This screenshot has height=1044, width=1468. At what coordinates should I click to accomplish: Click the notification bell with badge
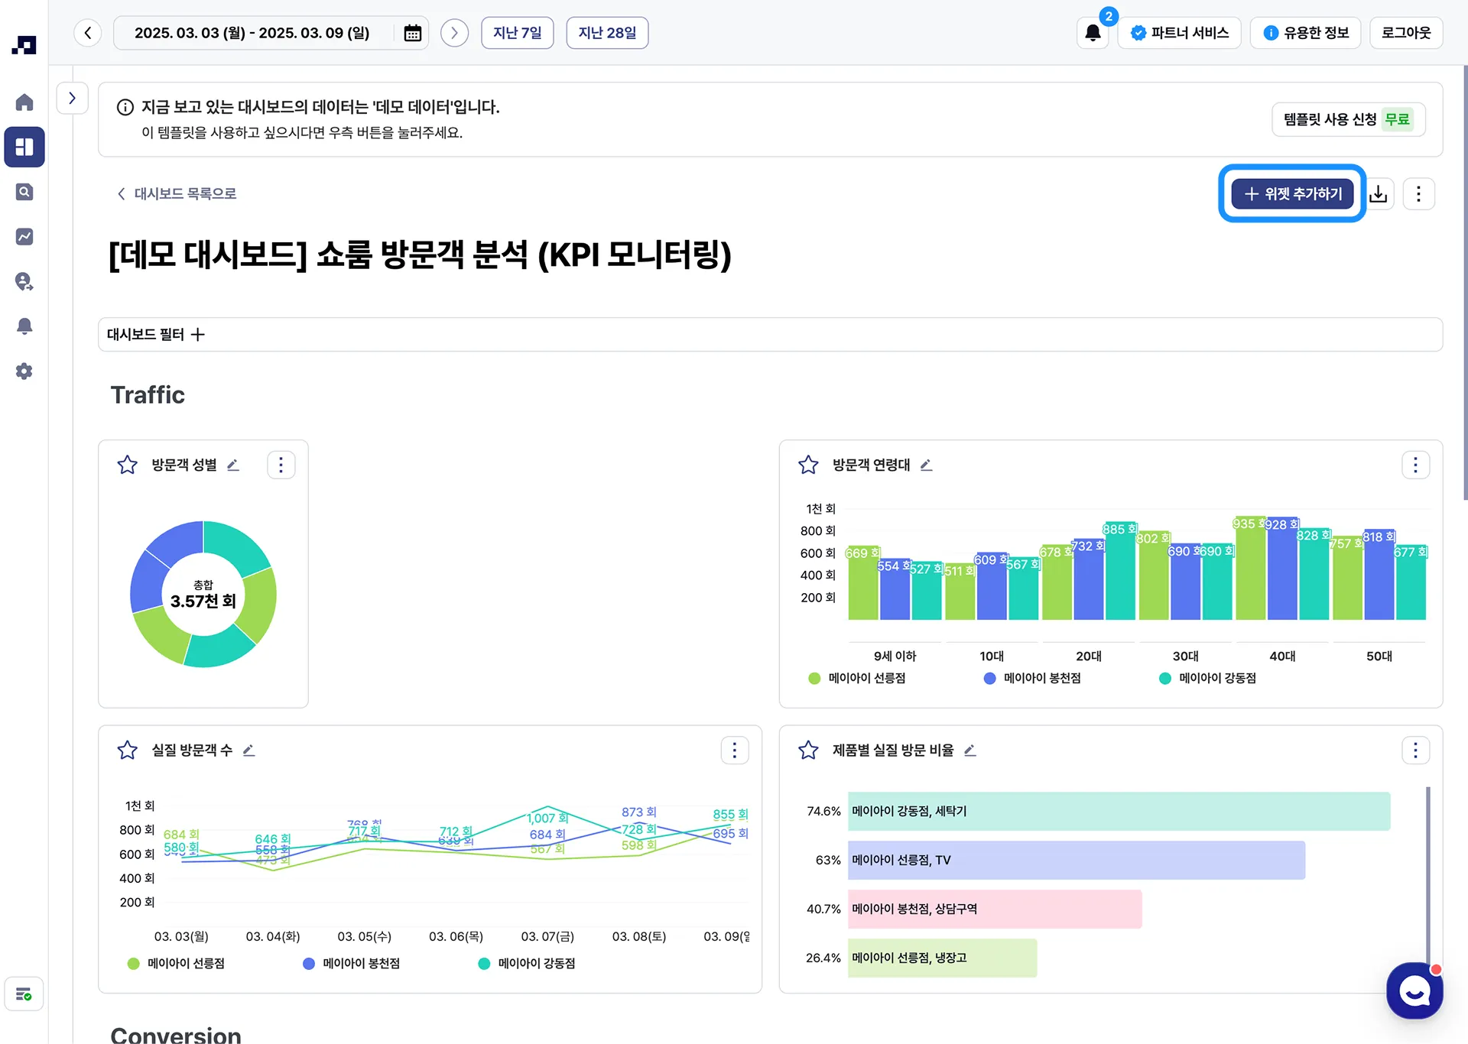coord(1093,33)
